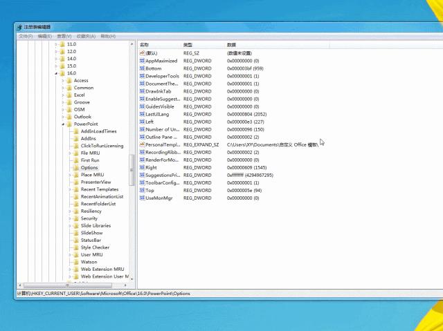Image resolution: width=443 pixels, height=331 pixels.
Task: Open the 收藏夹(A) menu
Action: pos(86,37)
